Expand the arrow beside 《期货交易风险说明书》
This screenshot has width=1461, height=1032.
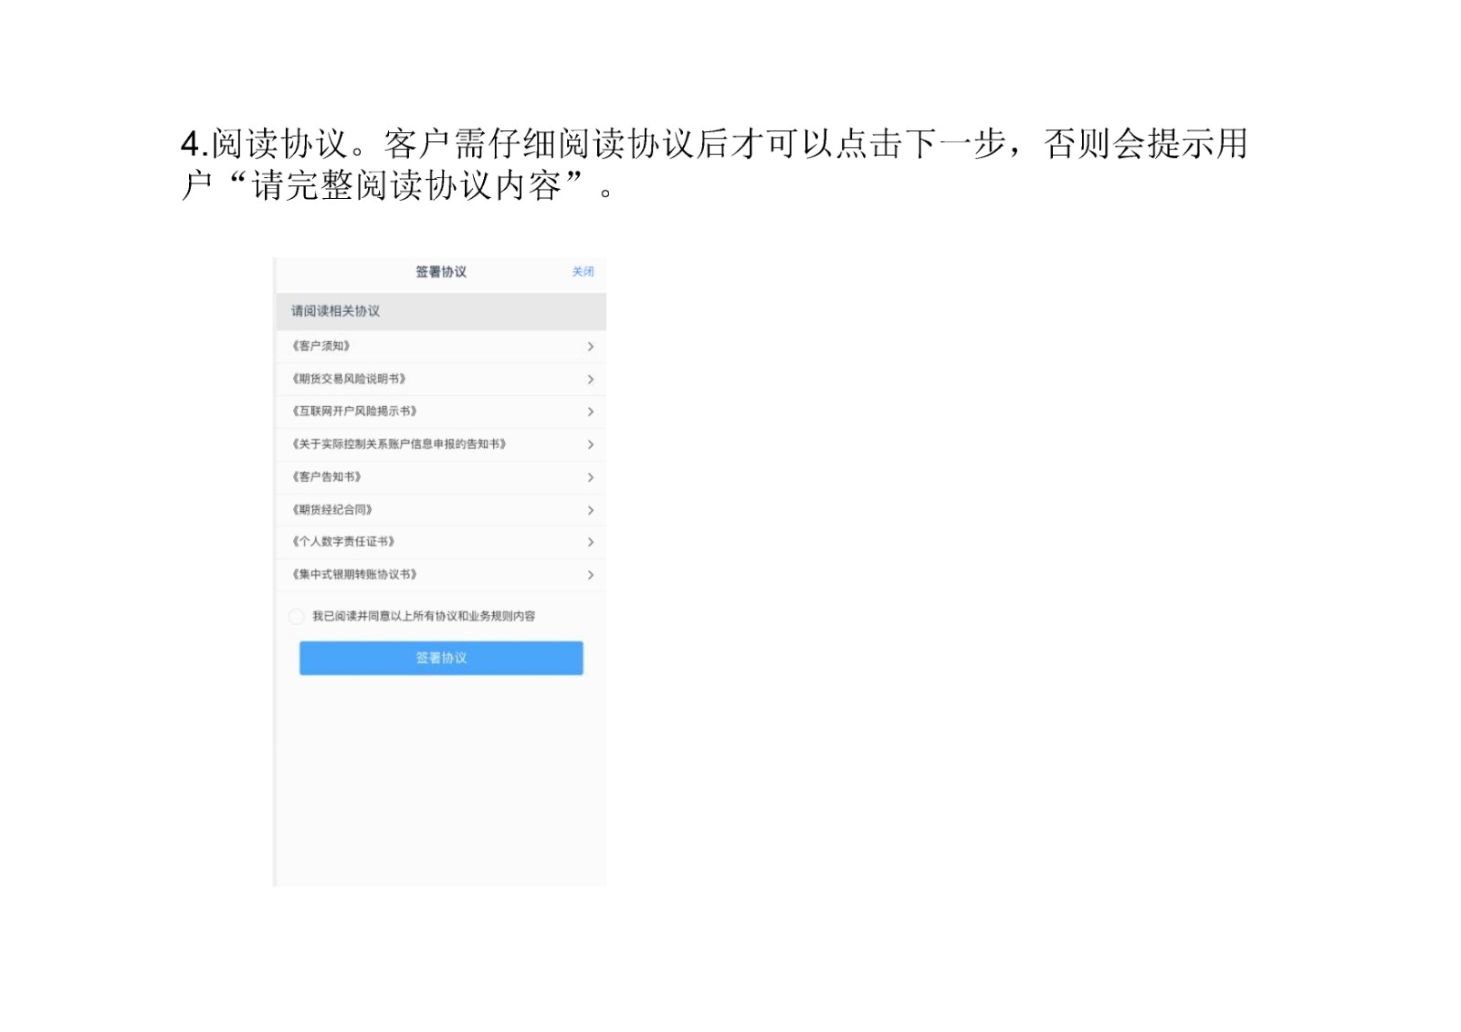click(x=590, y=379)
